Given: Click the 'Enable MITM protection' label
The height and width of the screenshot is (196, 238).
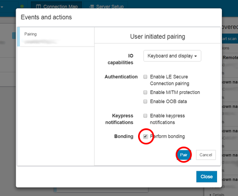Looking at the screenshot, I should [x=175, y=92].
